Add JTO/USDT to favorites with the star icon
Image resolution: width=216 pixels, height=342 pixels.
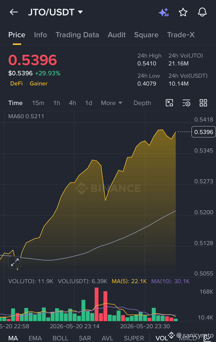click(x=183, y=12)
